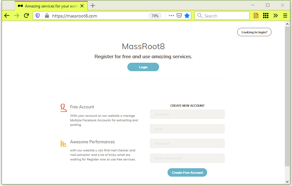Screen dimensions: 292x186
Task: Toggle the bookmark star
Action: pos(187,16)
